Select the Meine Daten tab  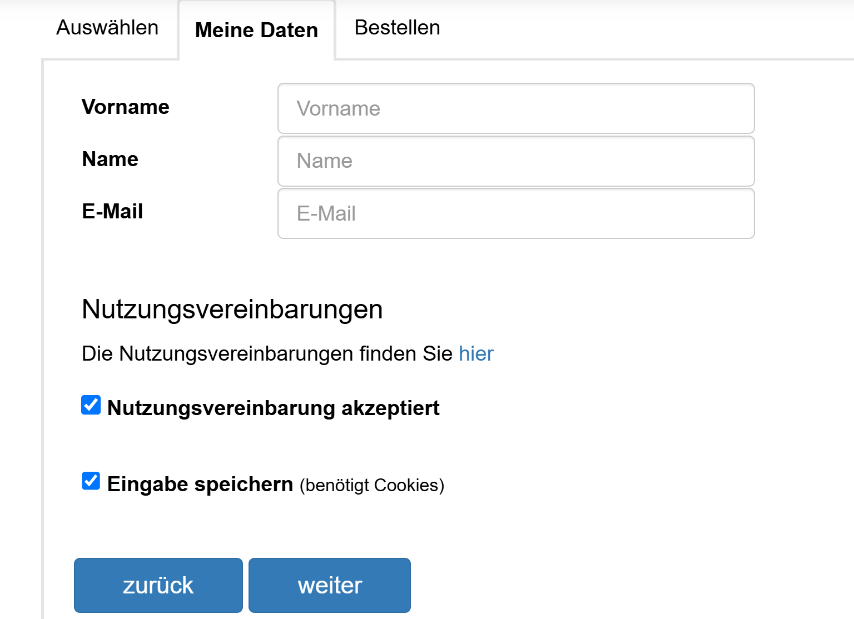pyautogui.click(x=256, y=30)
